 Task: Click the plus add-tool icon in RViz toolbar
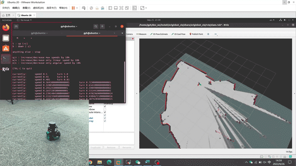pyautogui.click(x=208, y=34)
